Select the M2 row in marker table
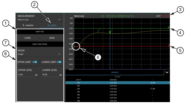188x104 pixels. pos(118,83)
